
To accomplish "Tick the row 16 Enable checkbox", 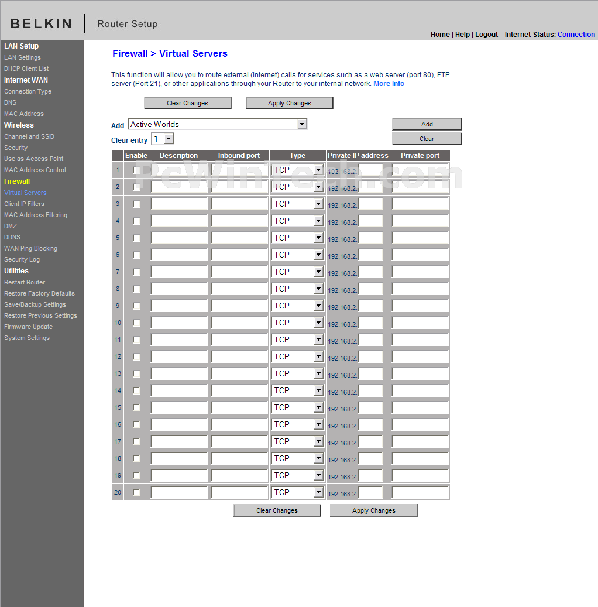I will (x=137, y=425).
